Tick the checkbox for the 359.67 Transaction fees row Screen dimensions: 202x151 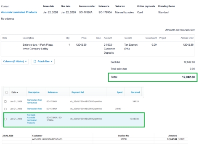[x=5, y=109]
